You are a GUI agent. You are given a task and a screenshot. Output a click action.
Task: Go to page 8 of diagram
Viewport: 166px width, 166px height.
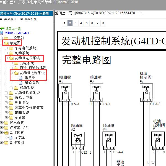tap(103, 23)
